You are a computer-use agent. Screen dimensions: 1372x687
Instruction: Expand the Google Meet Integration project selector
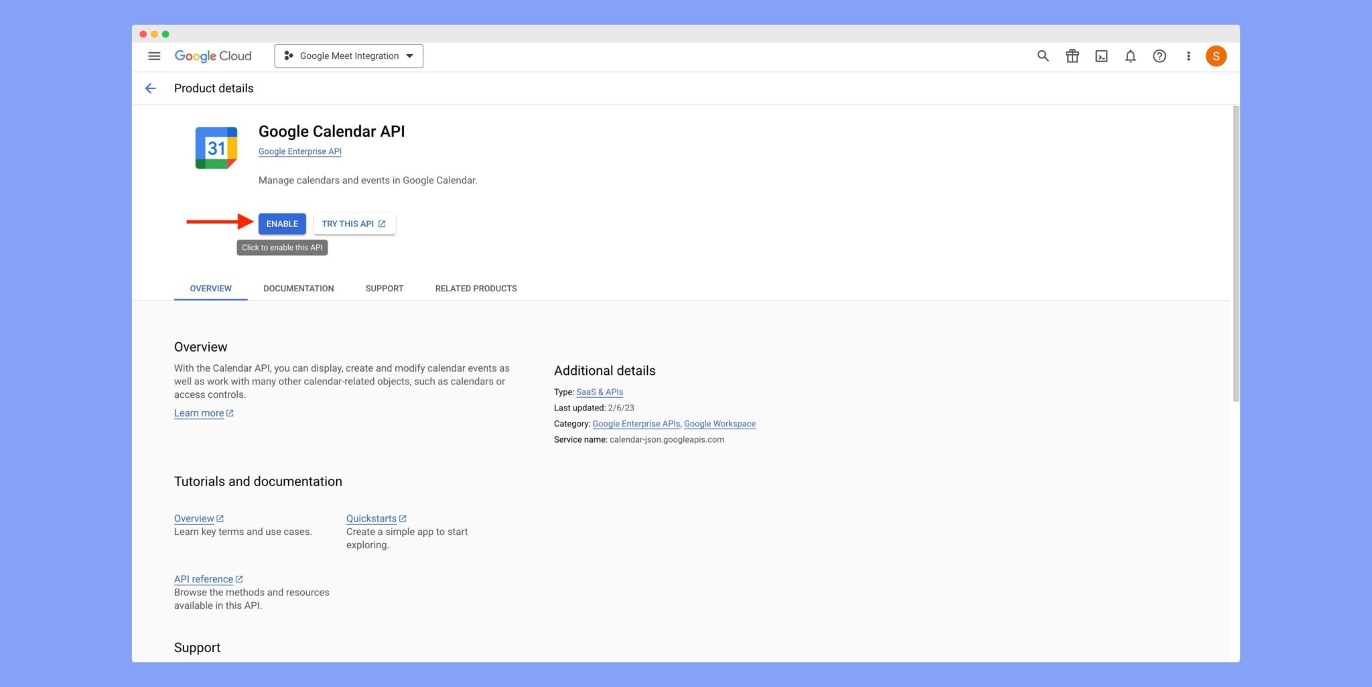pyautogui.click(x=348, y=56)
